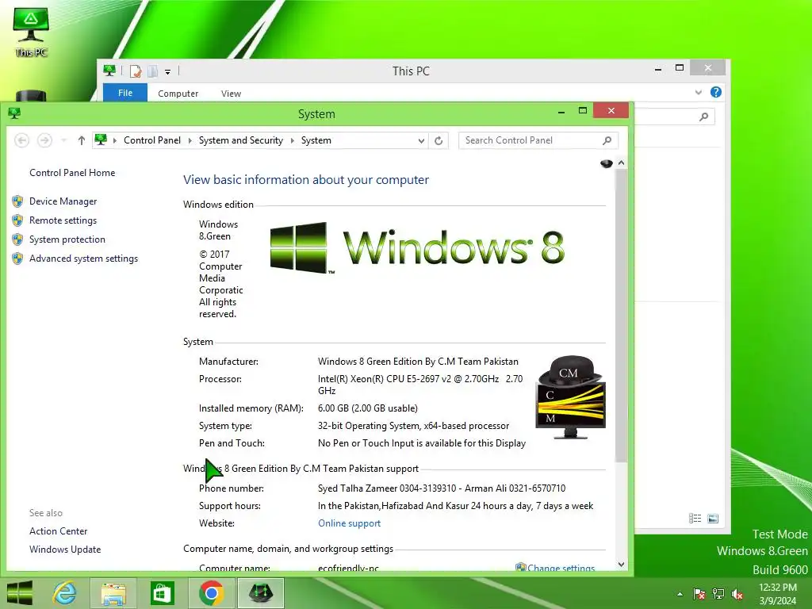Show hidden tray icons arrow
The image size is (812, 609).
pyautogui.click(x=680, y=594)
